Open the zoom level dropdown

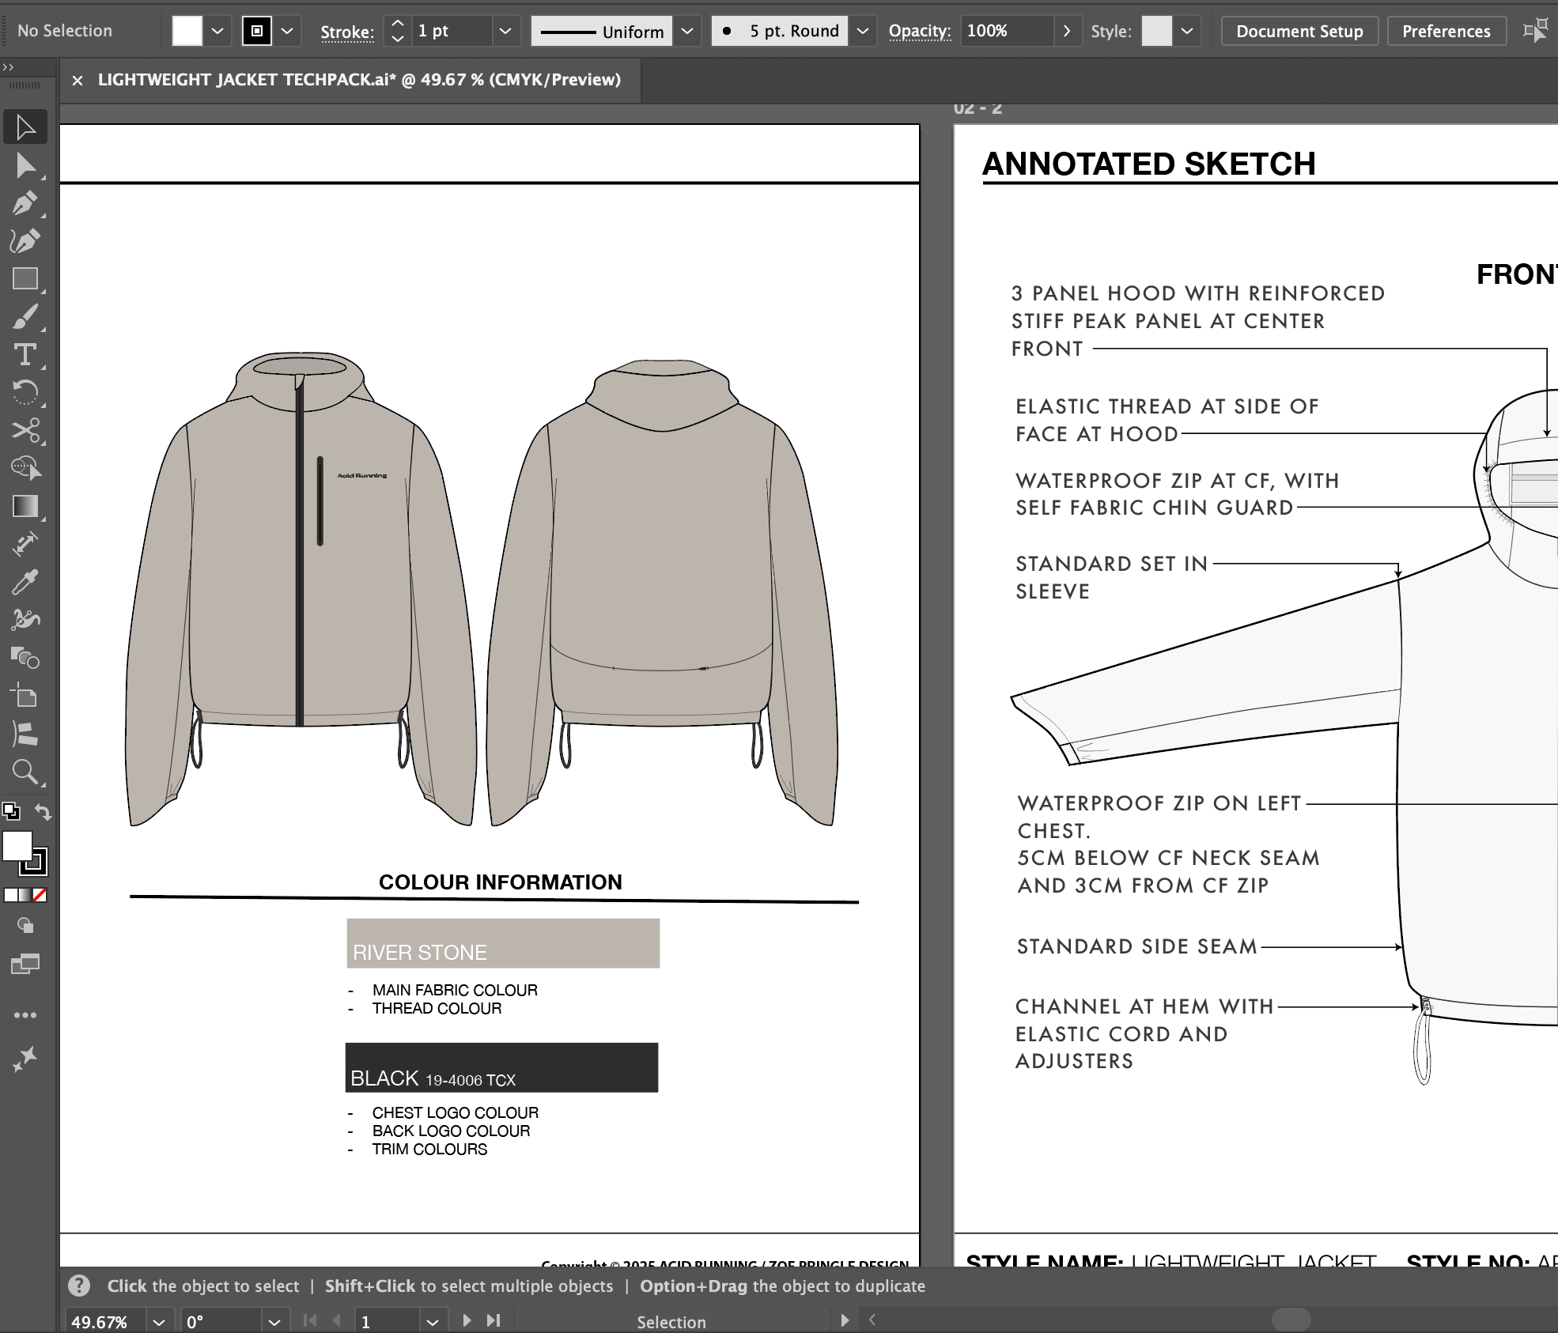pyautogui.click(x=159, y=1322)
